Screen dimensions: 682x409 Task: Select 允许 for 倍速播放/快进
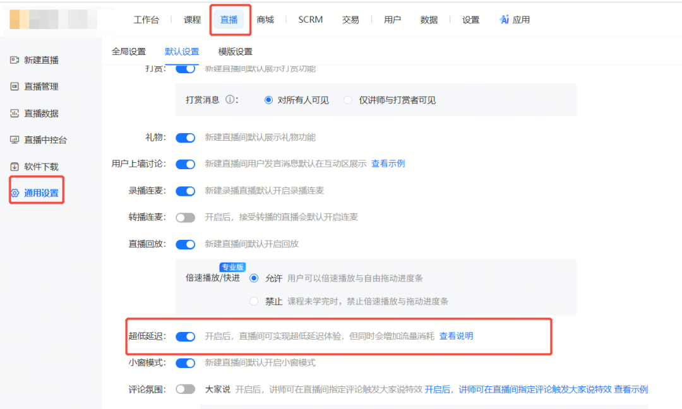click(254, 278)
